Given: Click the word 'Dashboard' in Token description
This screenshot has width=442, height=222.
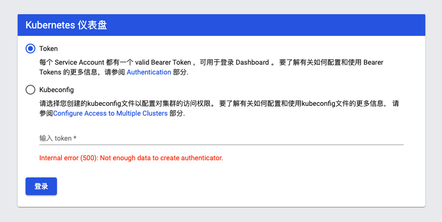Looking at the screenshot, I should click(252, 63).
